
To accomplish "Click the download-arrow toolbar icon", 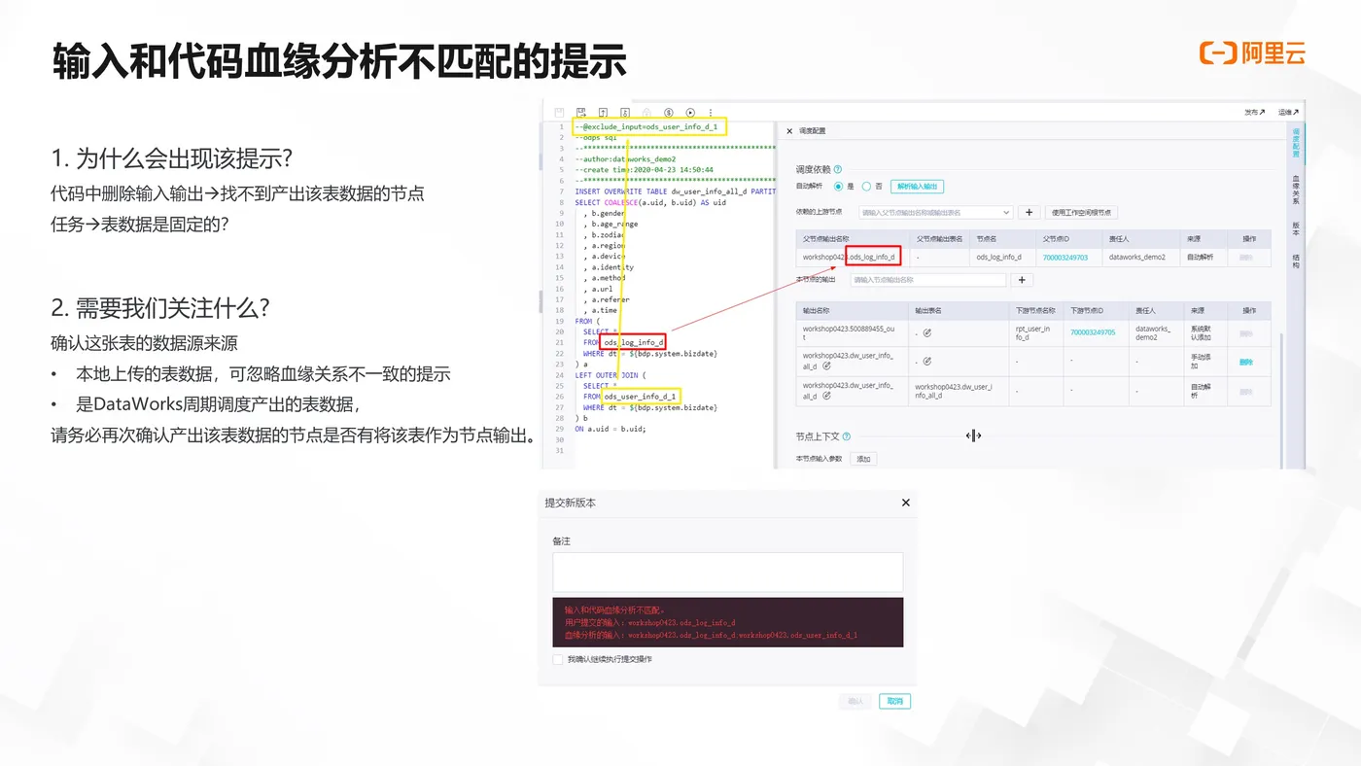I will point(625,113).
